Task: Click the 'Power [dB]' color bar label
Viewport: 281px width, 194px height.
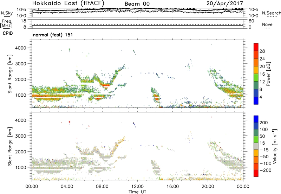Action: (x=268, y=74)
